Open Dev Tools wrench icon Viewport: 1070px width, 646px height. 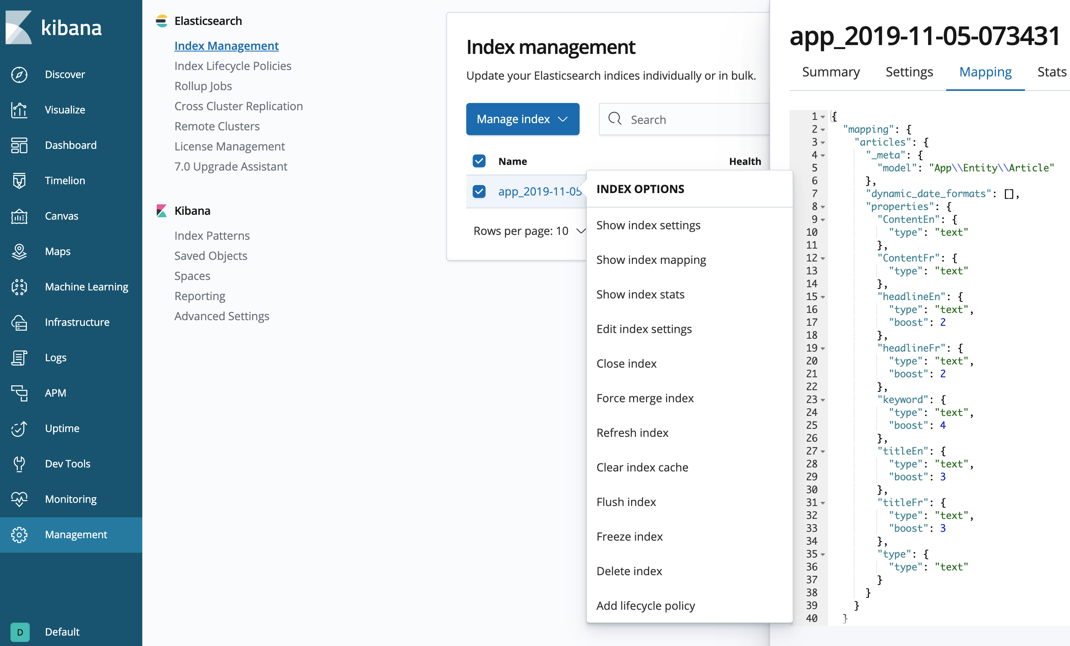tap(19, 464)
